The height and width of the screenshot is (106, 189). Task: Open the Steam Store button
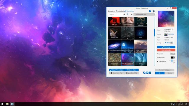click(x=131, y=70)
